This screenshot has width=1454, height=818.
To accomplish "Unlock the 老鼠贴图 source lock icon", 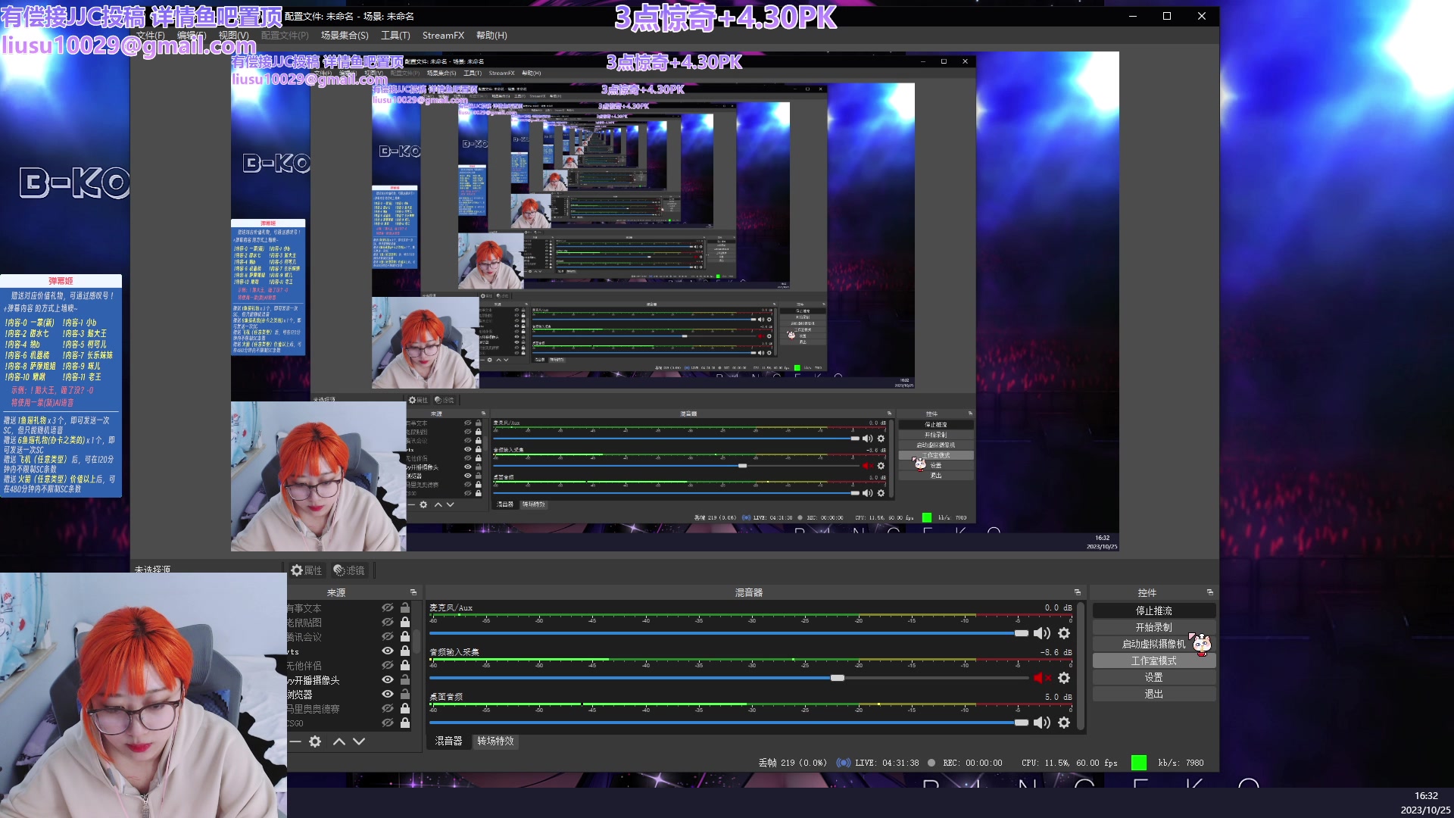I will 405,623.
